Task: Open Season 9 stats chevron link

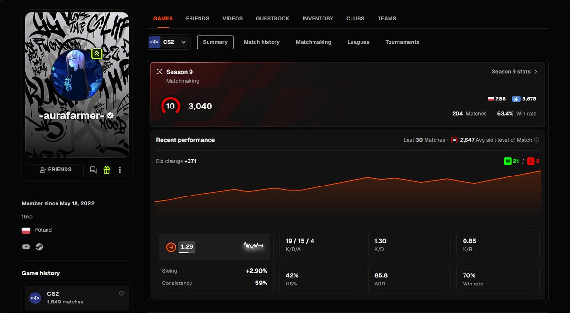Action: 515,72
